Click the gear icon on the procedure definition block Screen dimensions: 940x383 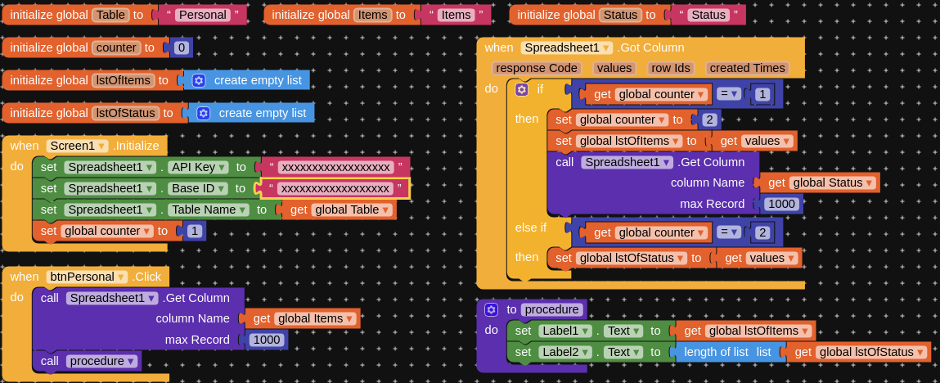coord(491,309)
